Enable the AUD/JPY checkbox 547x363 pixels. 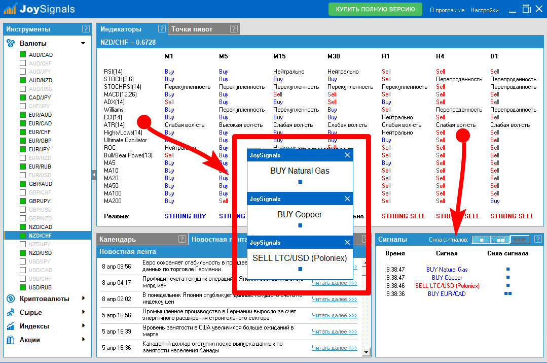[23, 72]
